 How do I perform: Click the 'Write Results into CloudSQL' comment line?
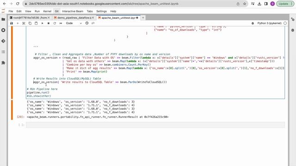67,78
